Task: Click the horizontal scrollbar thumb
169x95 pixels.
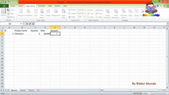Action: [x=131, y=90]
